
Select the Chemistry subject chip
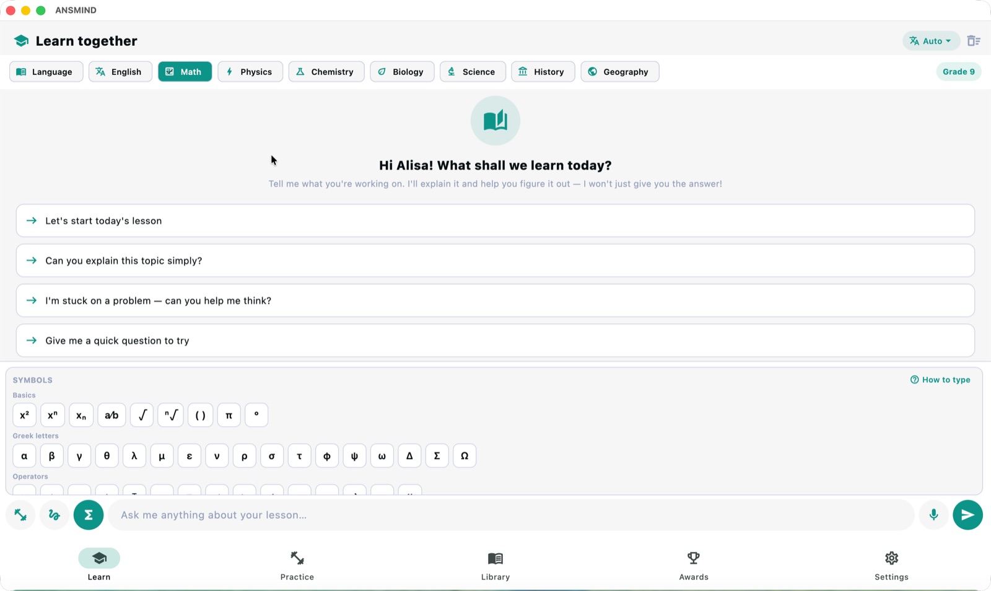point(326,72)
